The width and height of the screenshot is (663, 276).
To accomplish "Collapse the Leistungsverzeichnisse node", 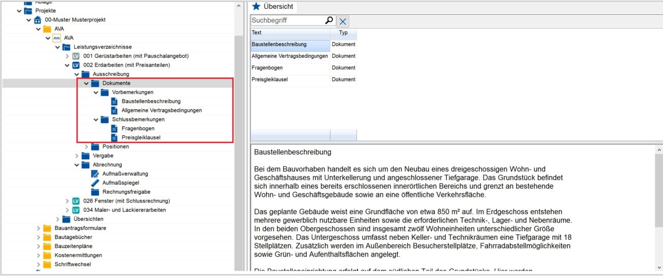I will pyautogui.click(x=58, y=47).
